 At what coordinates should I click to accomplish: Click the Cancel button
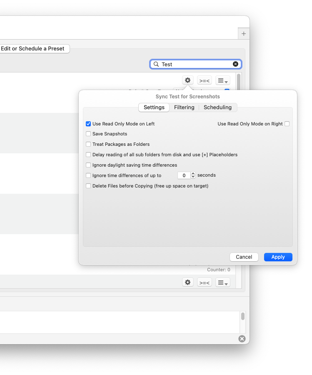[x=244, y=257]
